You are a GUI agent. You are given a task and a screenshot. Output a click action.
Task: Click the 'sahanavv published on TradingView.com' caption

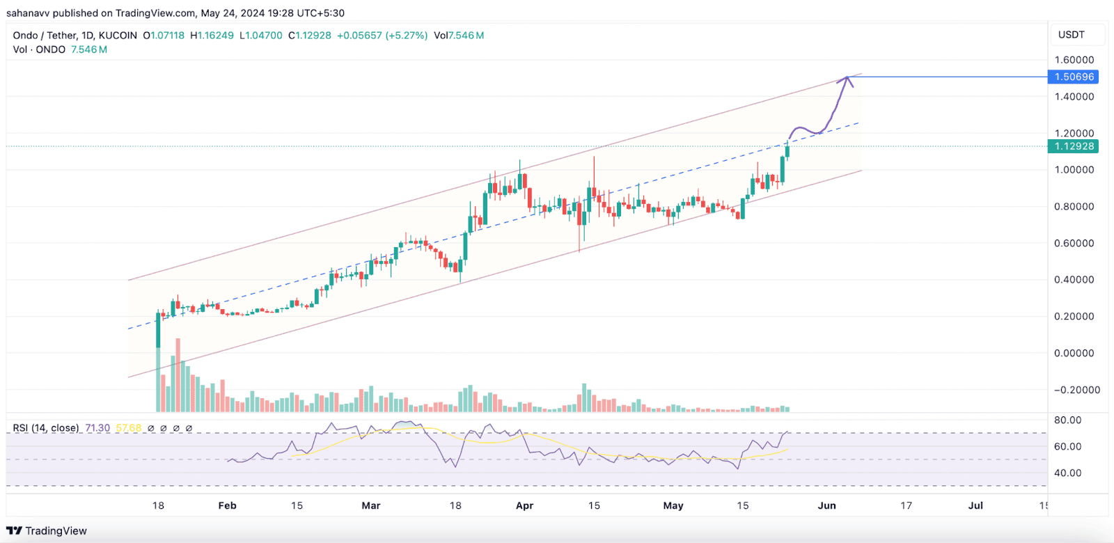(101, 13)
